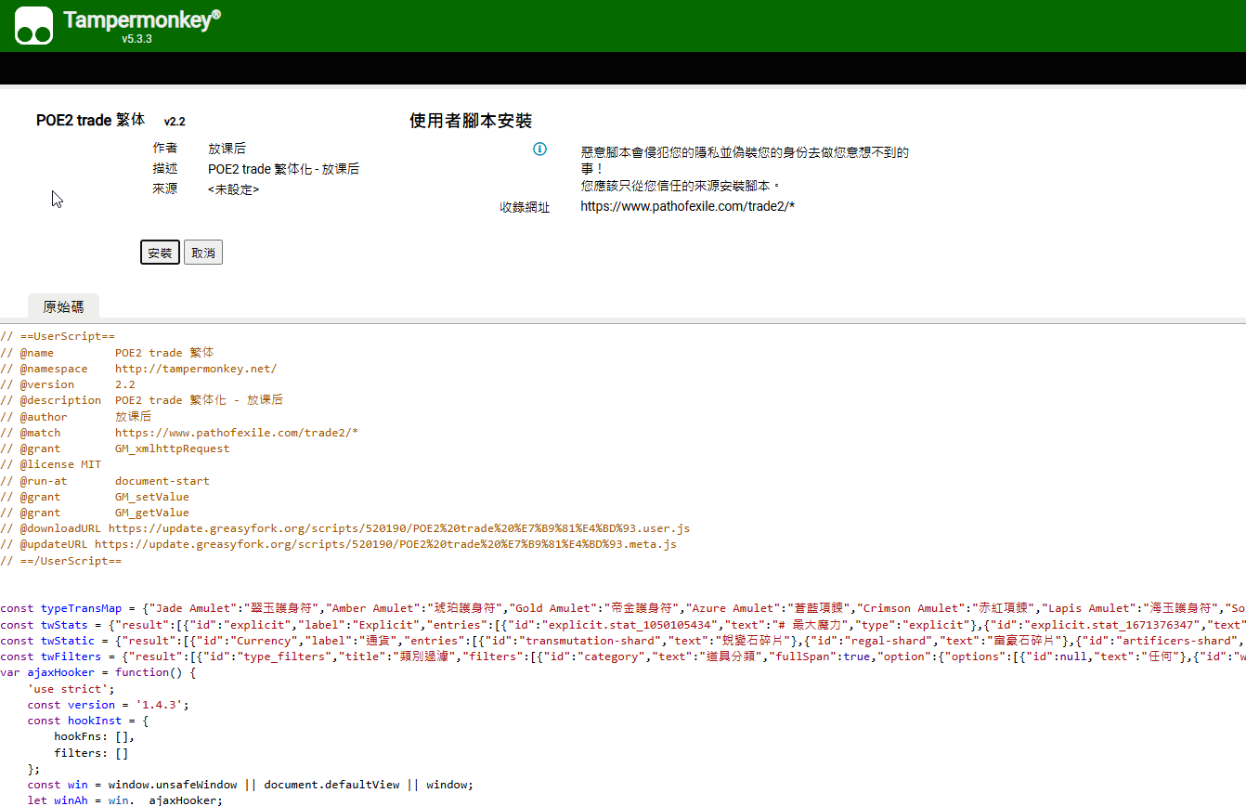The image size is (1246, 806).
Task: Select the 'filters: []' code line
Action: 91,753
